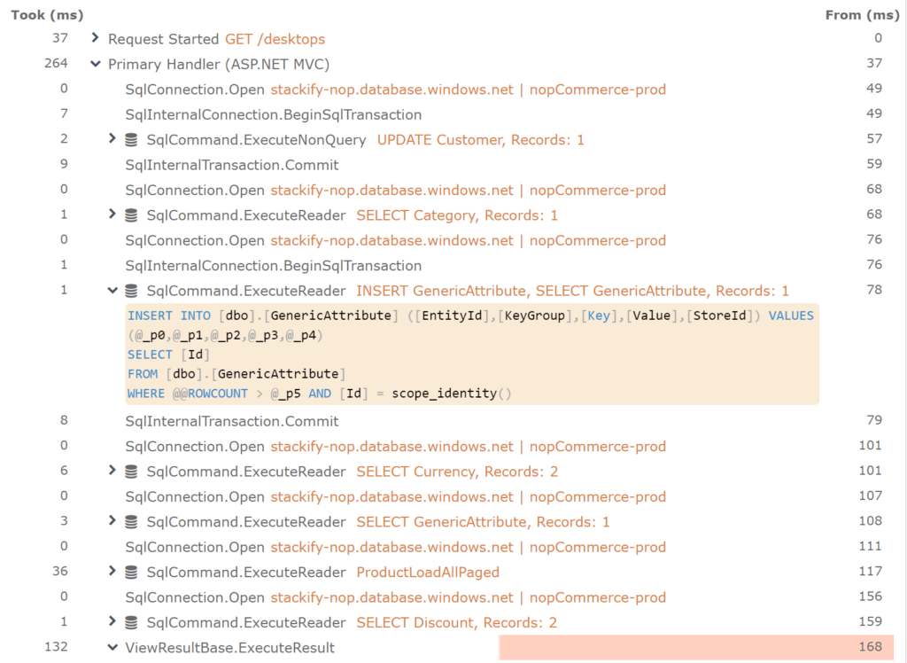The width and height of the screenshot is (907, 663).
Task: Select the From (ms) column header
Action: (x=862, y=15)
